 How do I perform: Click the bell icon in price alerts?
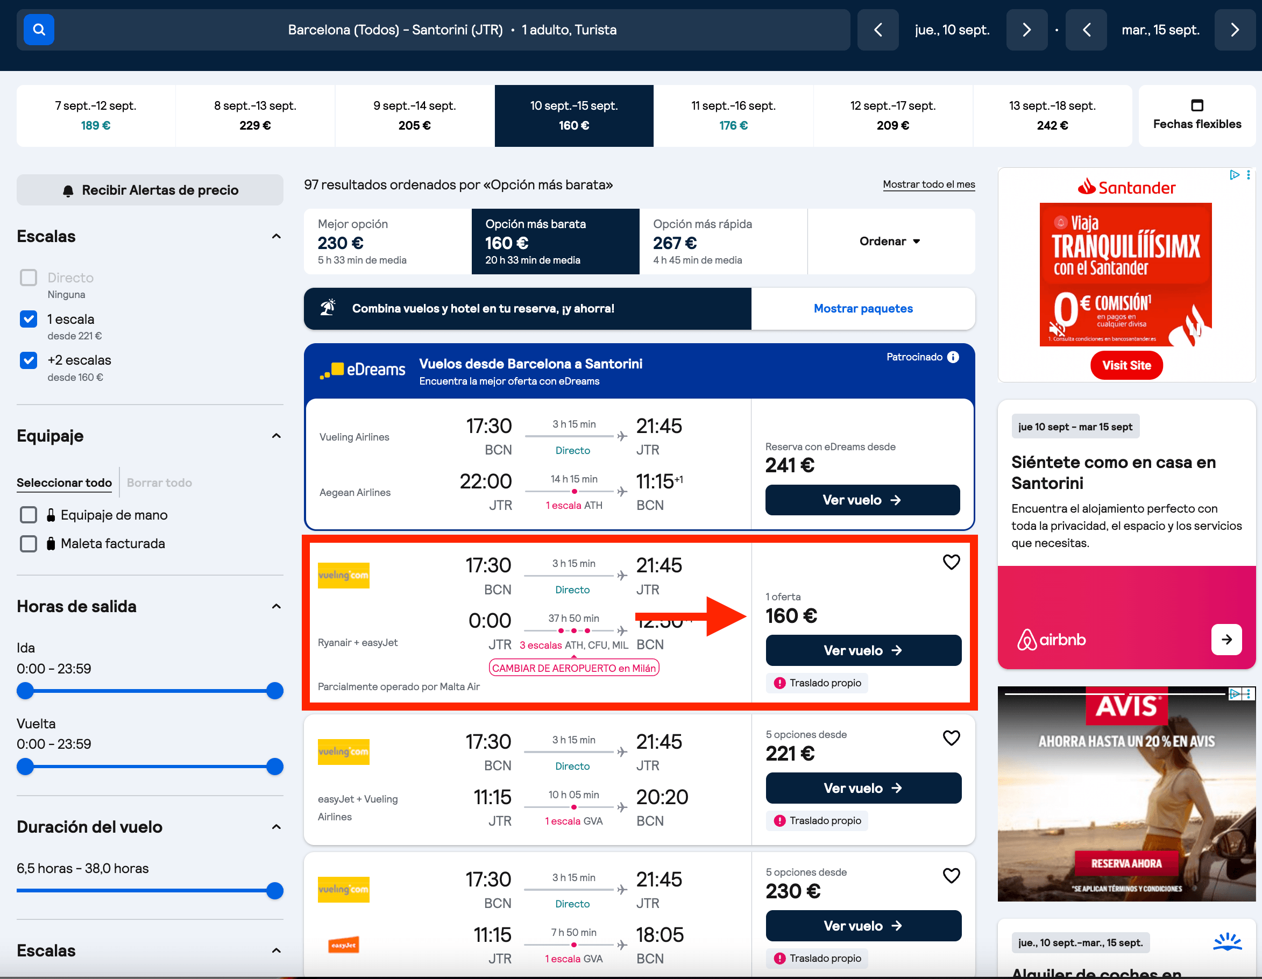click(x=68, y=191)
